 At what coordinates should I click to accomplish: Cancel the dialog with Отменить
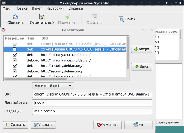point(107,125)
